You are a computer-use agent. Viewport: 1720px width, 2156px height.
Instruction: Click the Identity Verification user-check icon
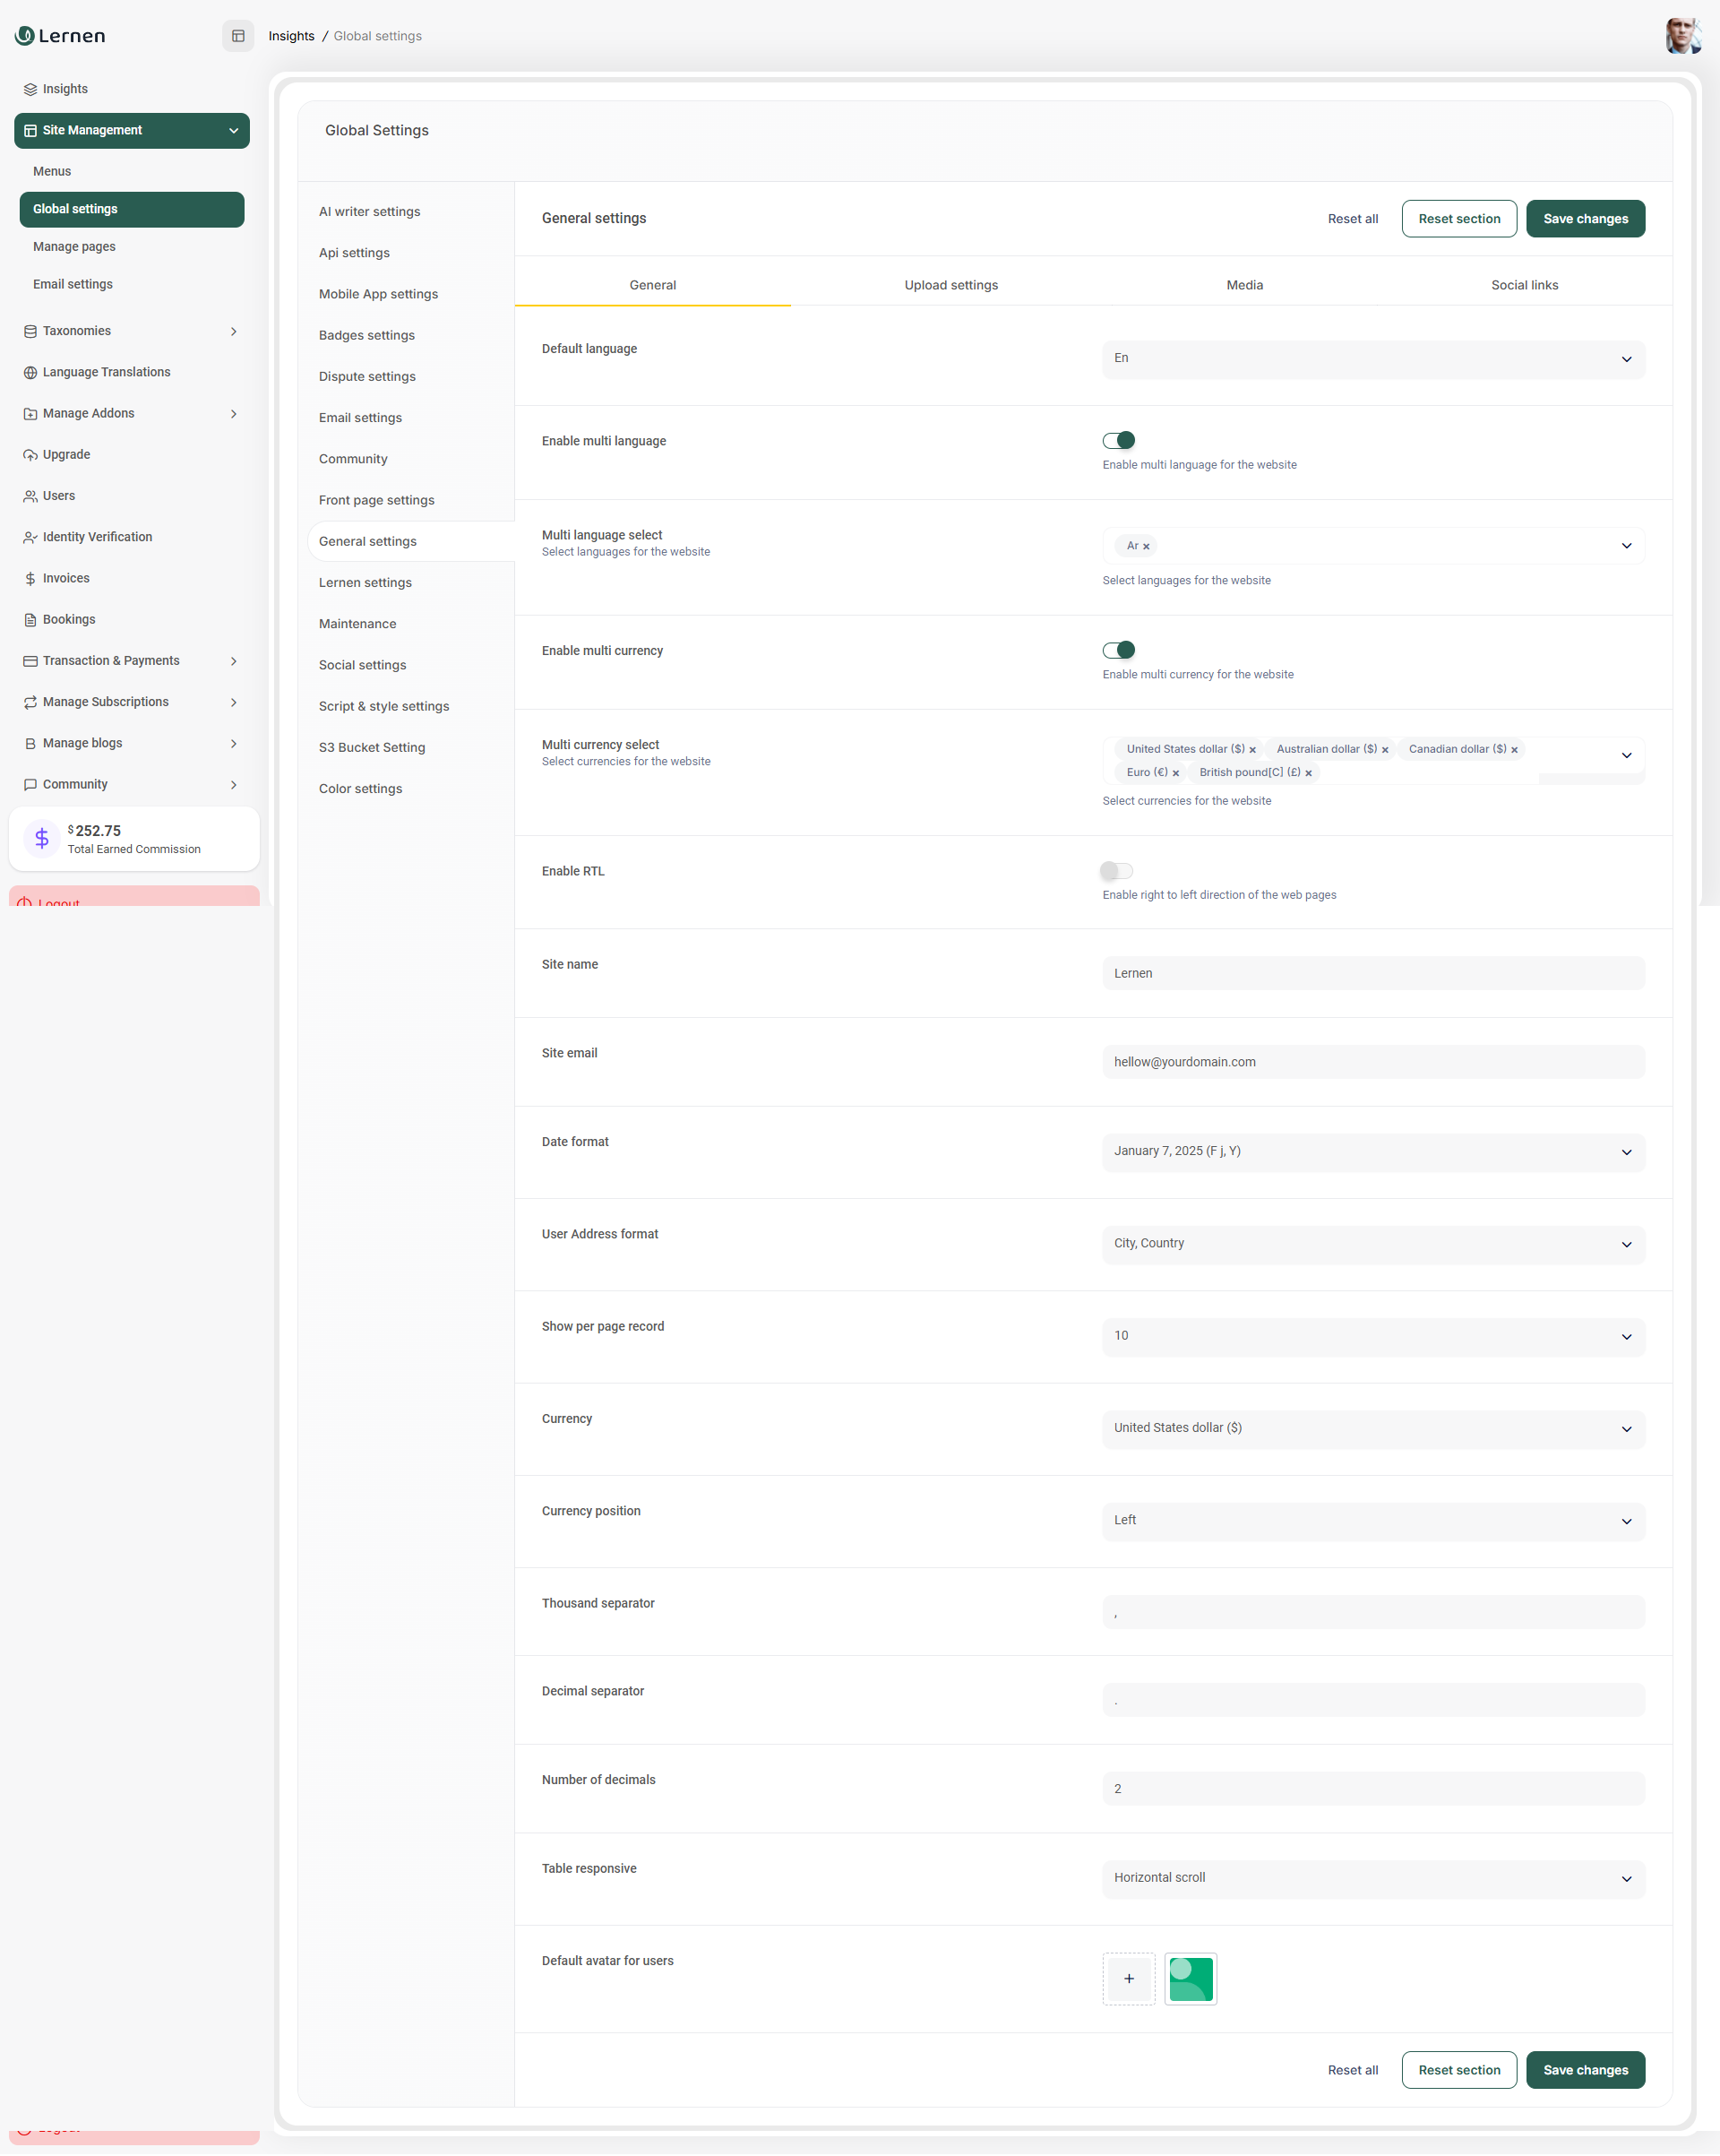[30, 537]
